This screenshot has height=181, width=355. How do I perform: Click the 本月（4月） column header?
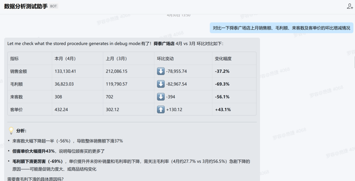click(x=65, y=59)
